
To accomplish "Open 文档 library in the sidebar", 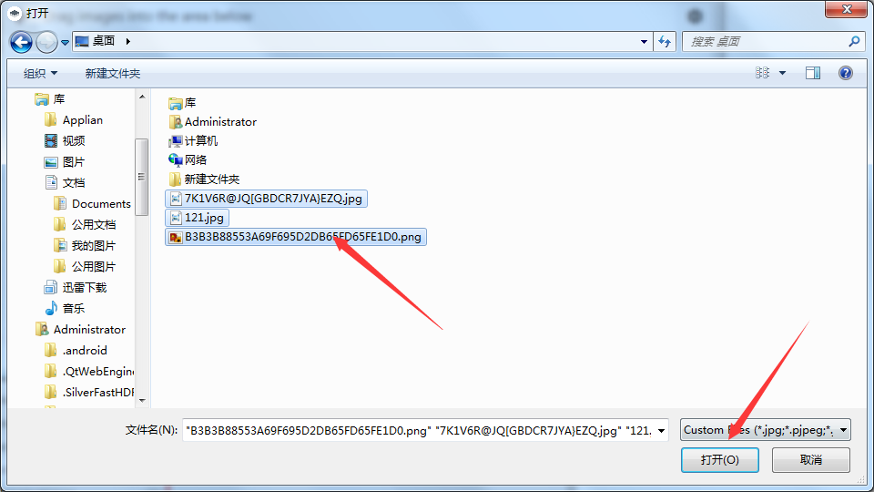I will point(65,182).
